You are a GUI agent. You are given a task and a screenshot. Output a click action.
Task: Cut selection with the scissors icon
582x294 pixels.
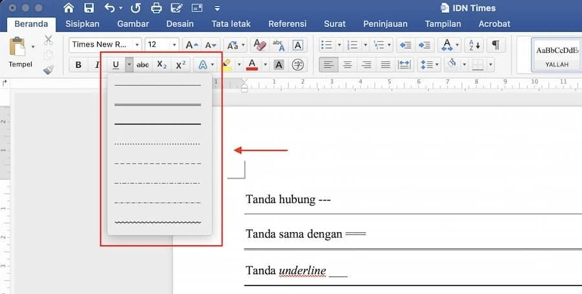tap(48, 40)
